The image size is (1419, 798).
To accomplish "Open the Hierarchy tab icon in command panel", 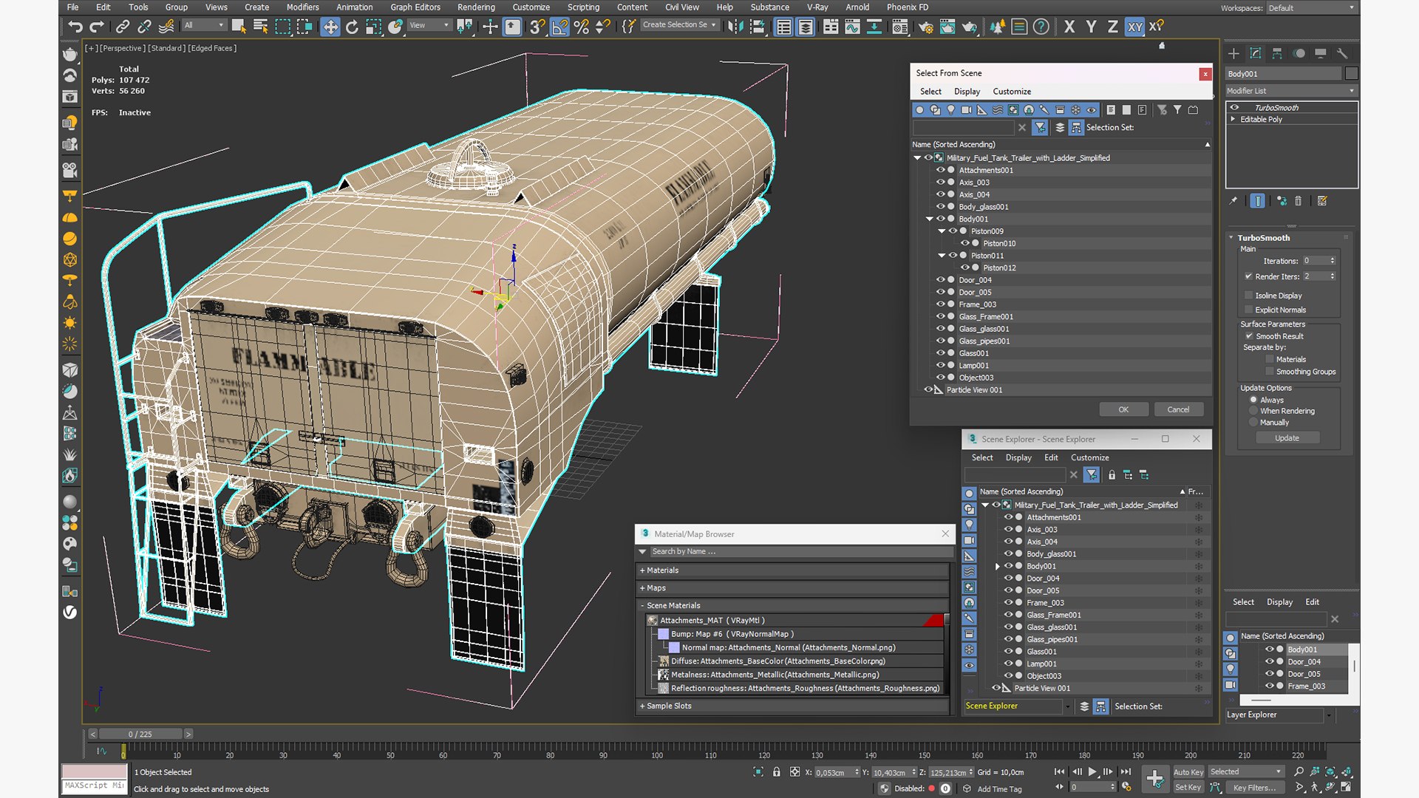I will coord(1277,53).
